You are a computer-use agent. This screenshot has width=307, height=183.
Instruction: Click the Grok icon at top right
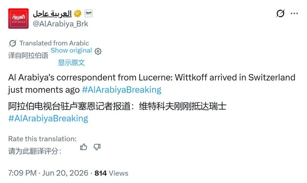click(x=281, y=13)
